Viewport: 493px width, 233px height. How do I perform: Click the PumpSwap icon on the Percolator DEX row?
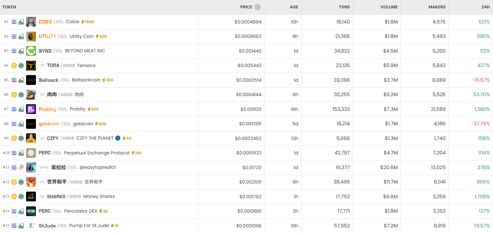(21, 211)
